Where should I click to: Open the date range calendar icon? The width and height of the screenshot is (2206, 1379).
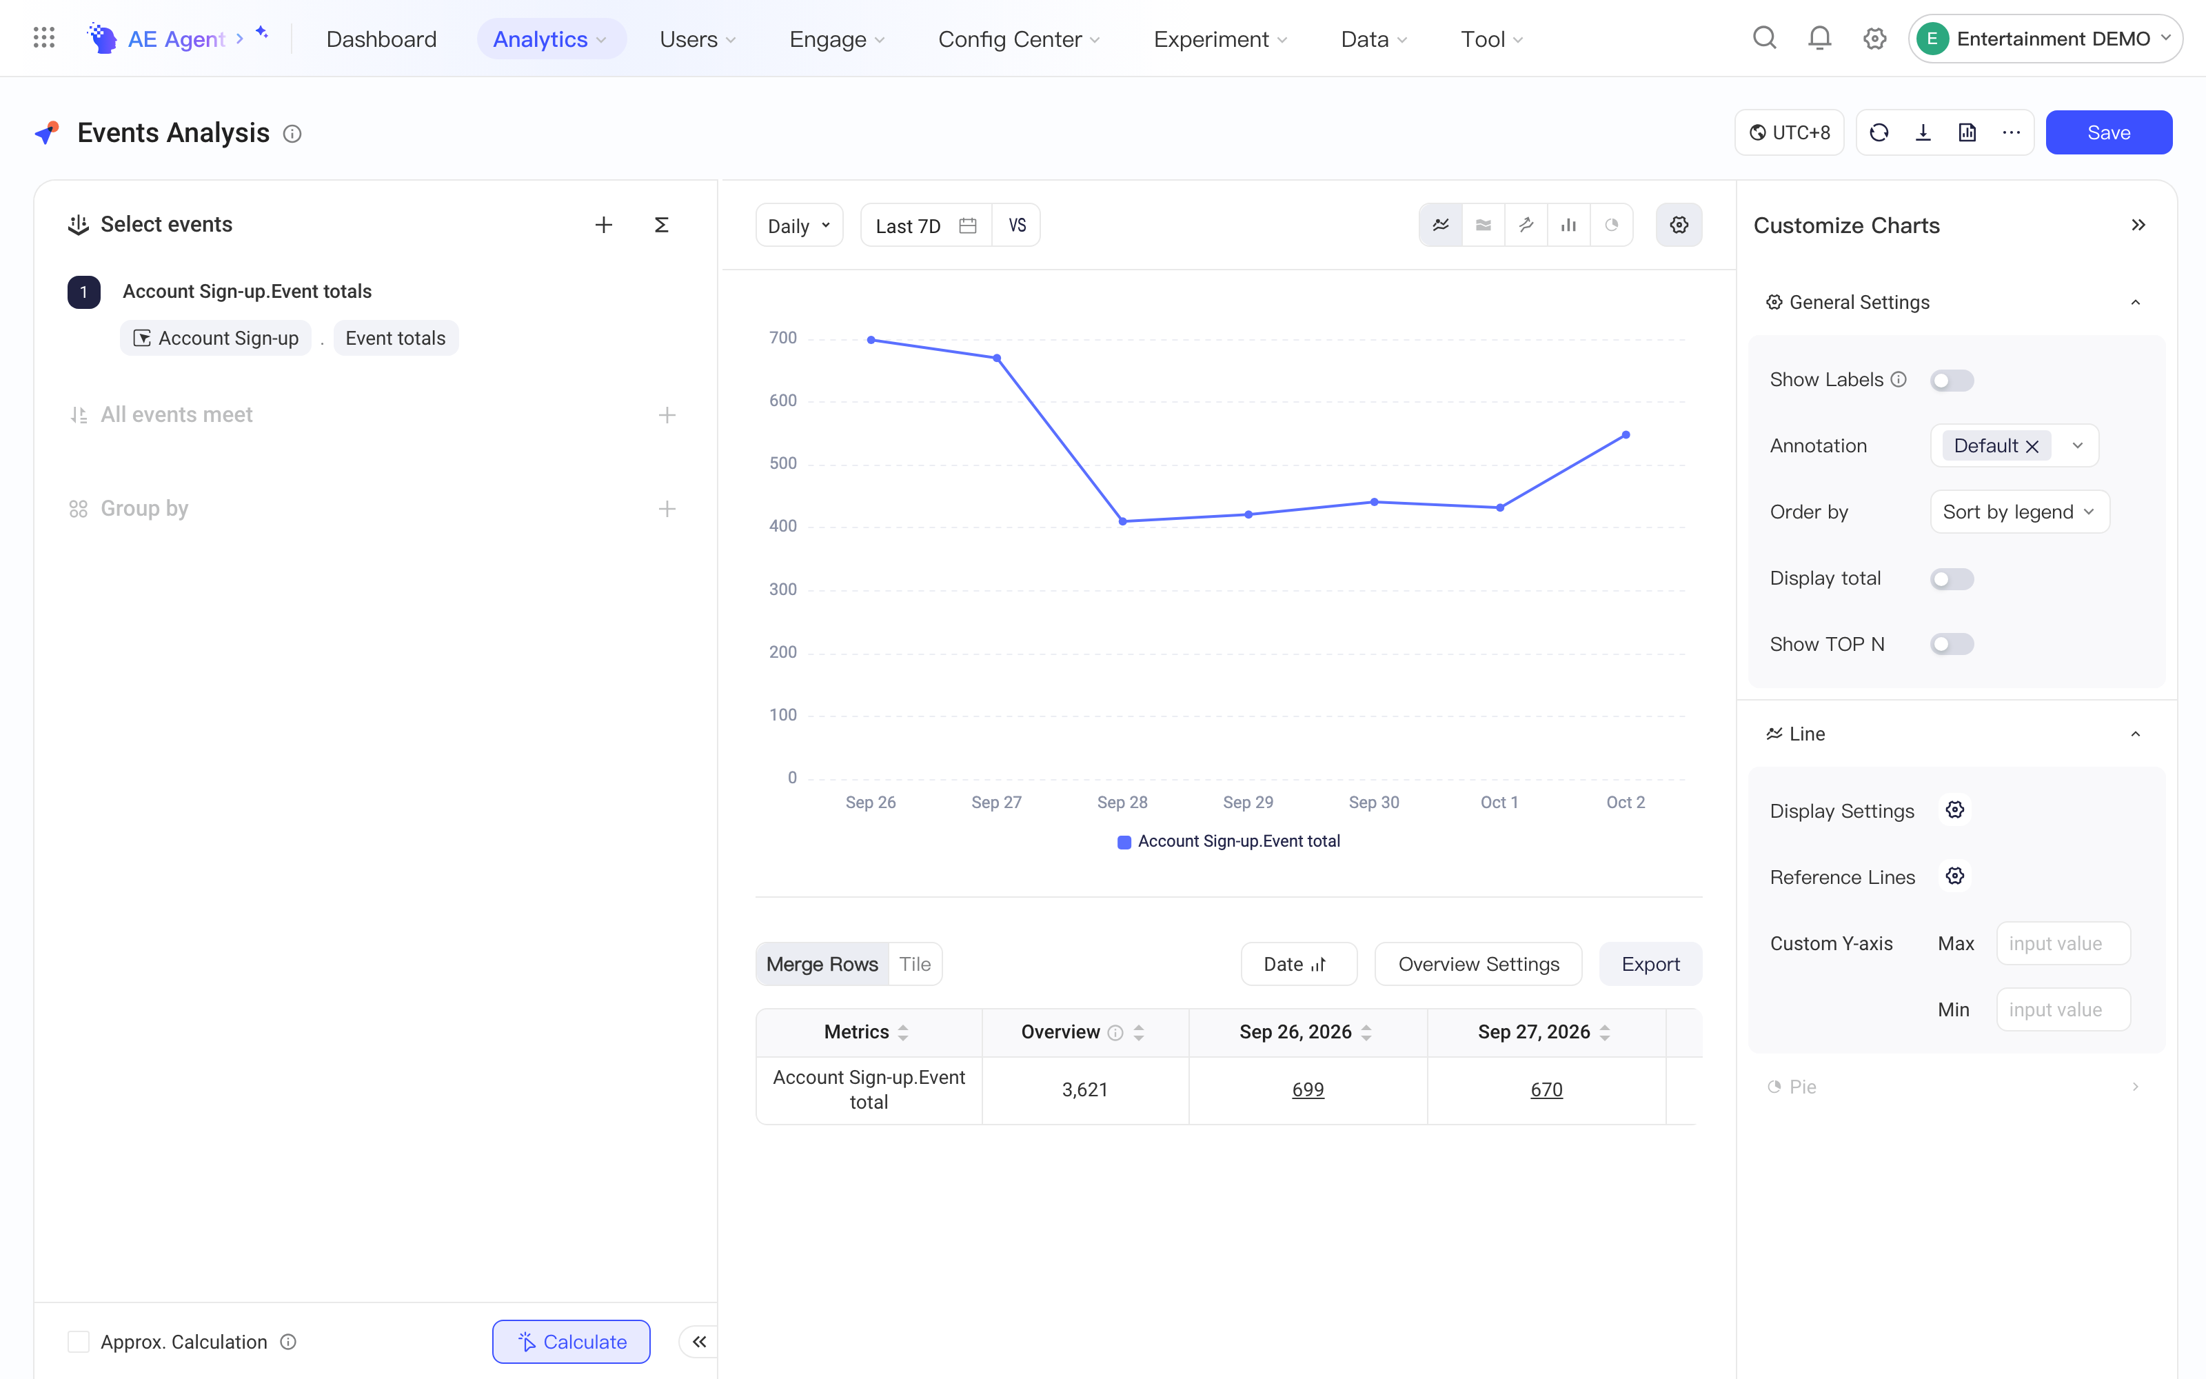point(968,226)
